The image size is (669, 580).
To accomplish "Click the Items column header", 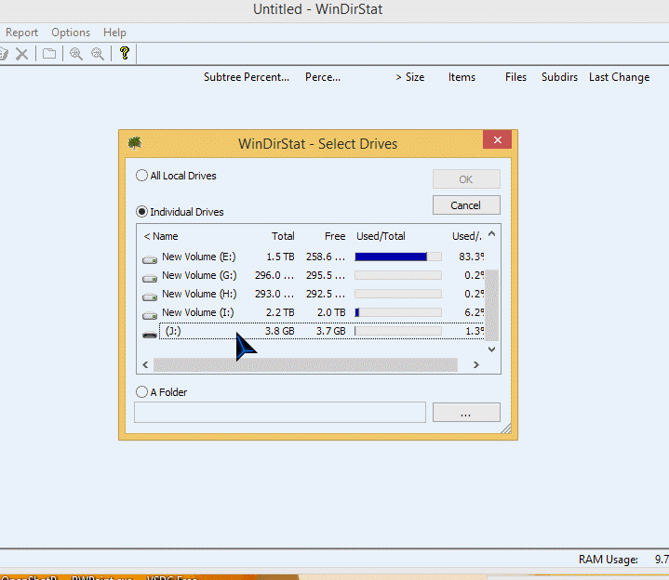I will 462,77.
